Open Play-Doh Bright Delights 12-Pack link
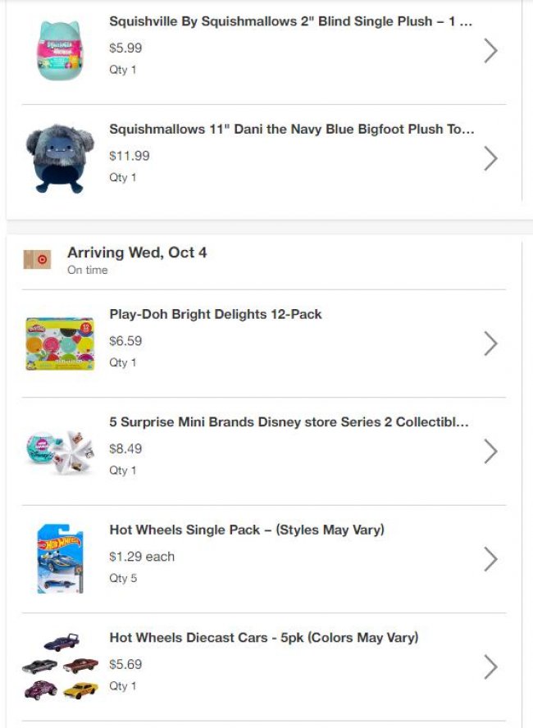Image resolution: width=533 pixels, height=728 pixels. tap(216, 314)
